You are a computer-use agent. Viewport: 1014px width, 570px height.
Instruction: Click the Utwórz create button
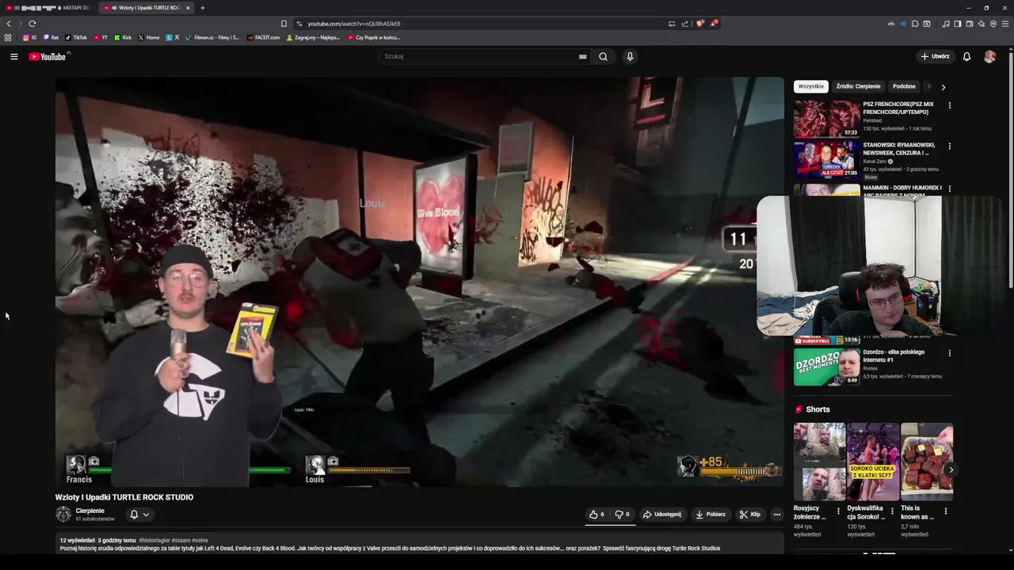coord(935,56)
